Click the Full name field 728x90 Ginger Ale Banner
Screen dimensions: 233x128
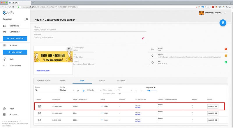coord(90,30)
